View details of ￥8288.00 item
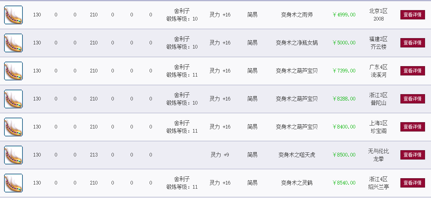The height and width of the screenshot is (198, 431). (x=413, y=99)
